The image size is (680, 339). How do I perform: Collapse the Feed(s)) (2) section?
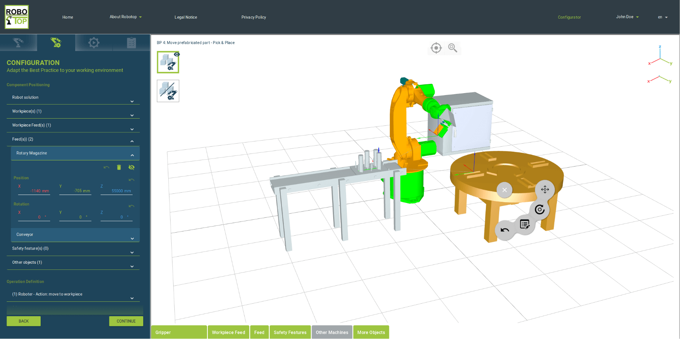[73, 139]
